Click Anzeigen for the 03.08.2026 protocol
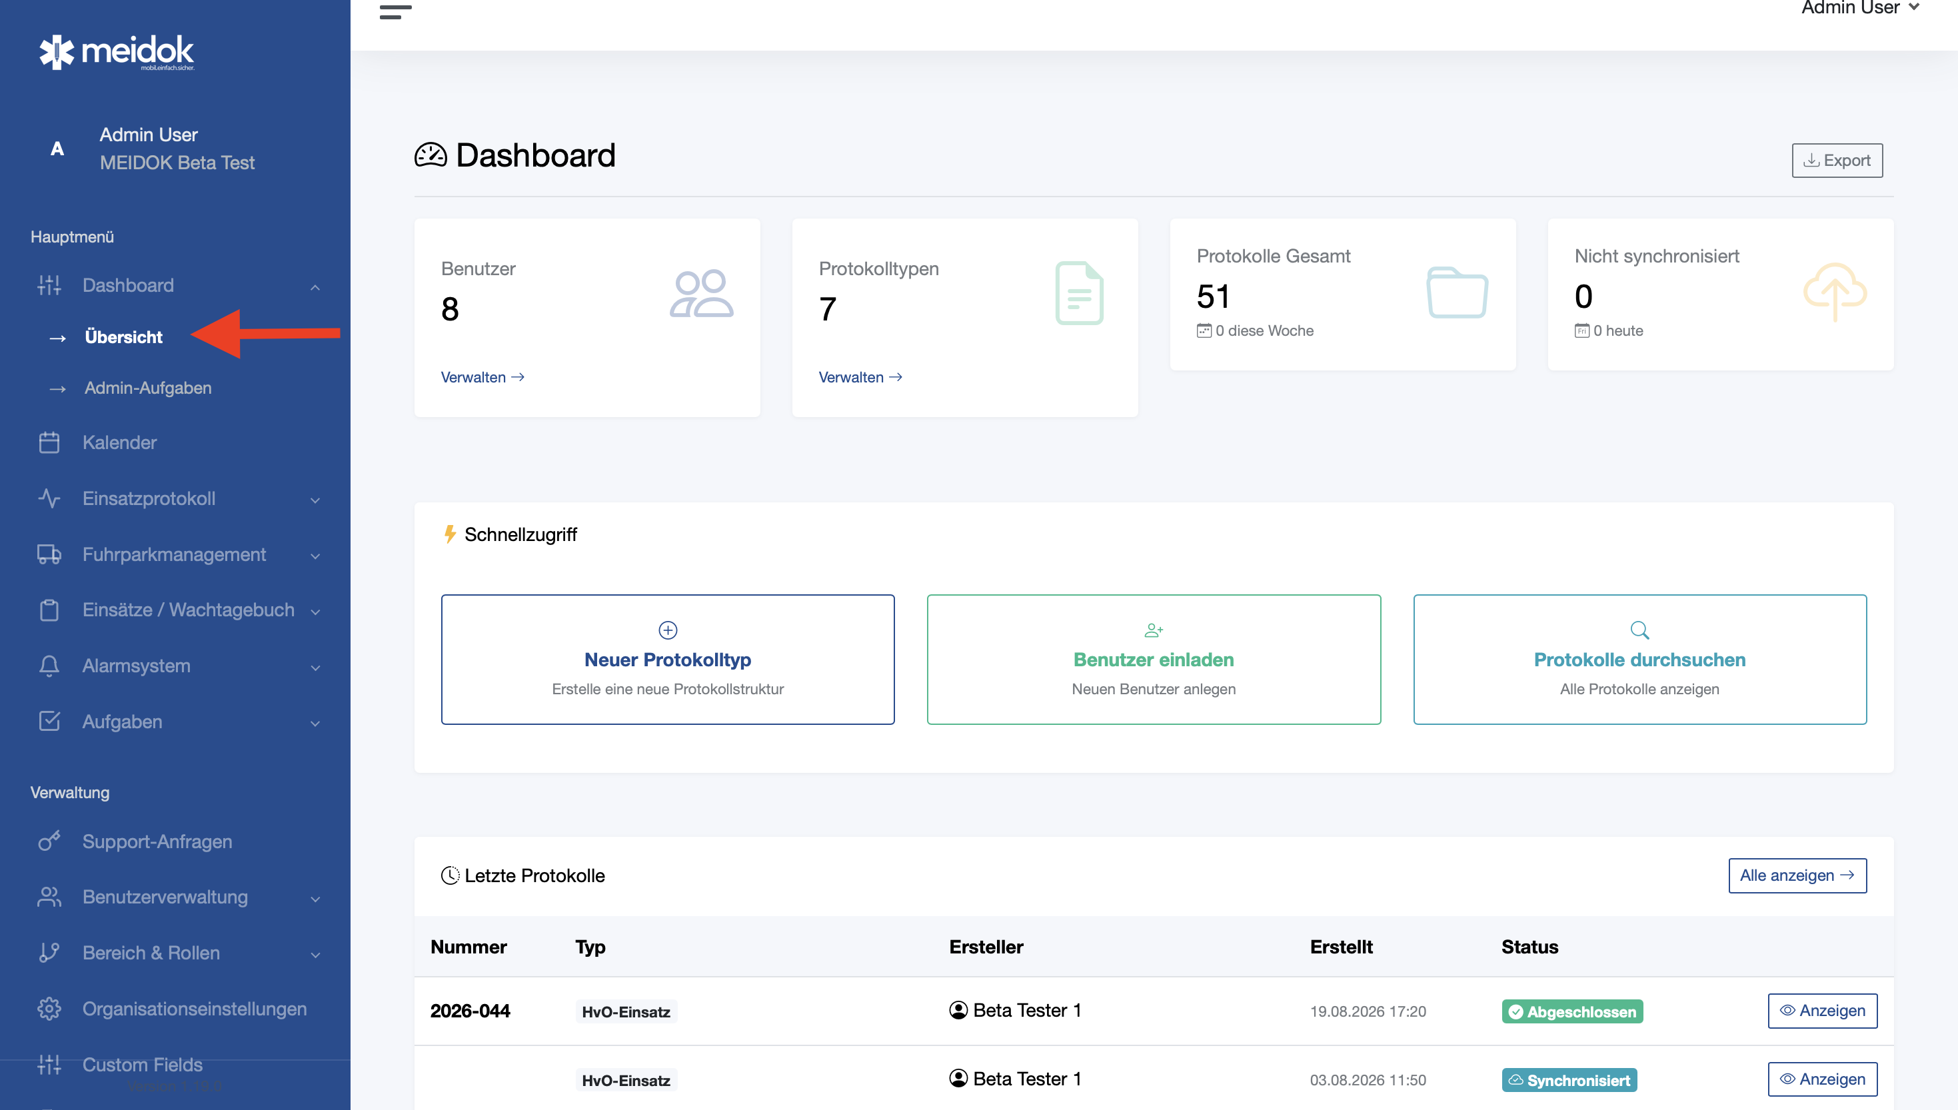 tap(1822, 1079)
